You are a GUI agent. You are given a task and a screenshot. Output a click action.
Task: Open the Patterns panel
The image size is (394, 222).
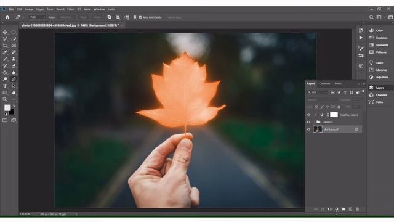pos(377,52)
